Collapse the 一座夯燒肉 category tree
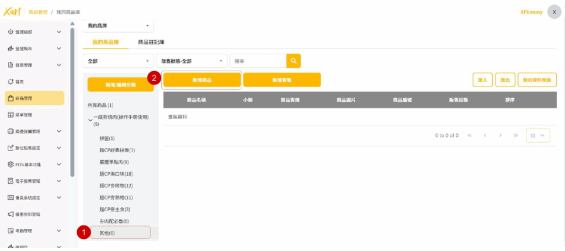 (90, 119)
